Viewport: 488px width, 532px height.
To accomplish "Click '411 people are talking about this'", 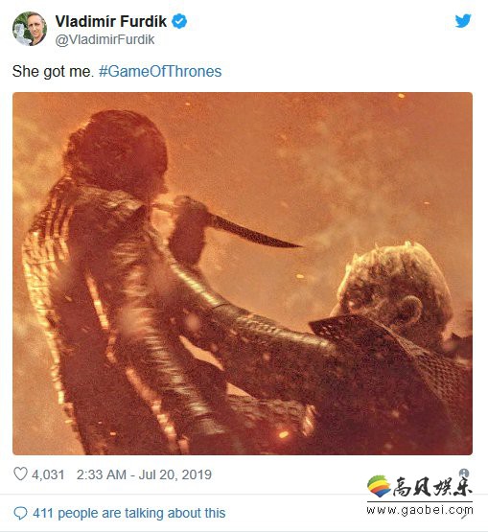I will (129, 513).
